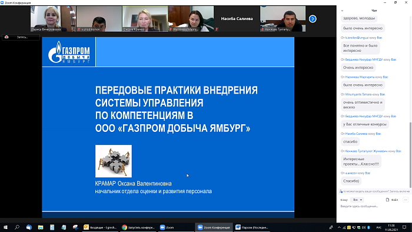
Task: Open Windows taskbar search
Action: pos(17,227)
